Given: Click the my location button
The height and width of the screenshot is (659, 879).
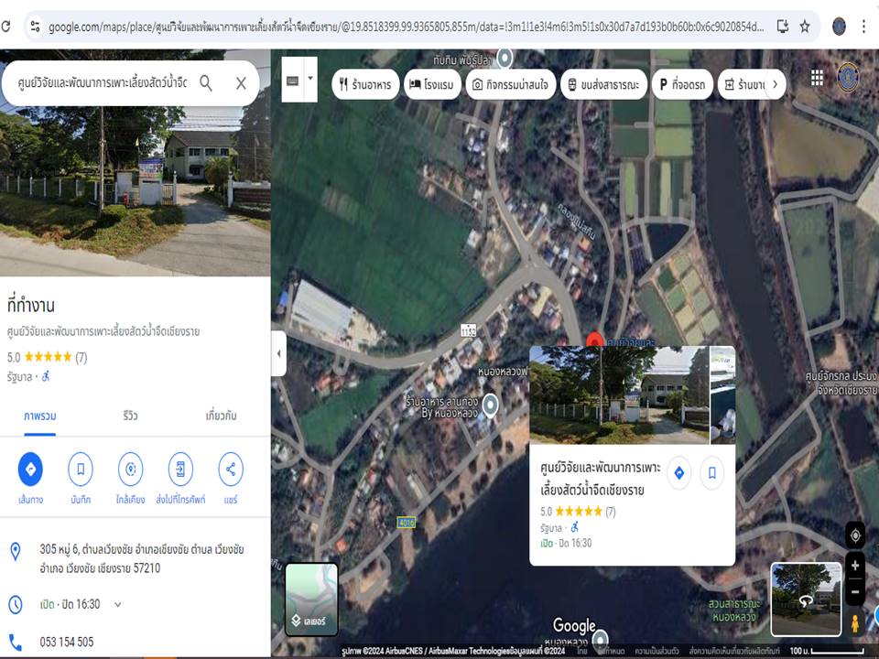Looking at the screenshot, I should pyautogui.click(x=855, y=535).
